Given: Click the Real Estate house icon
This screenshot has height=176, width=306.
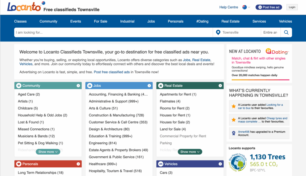Looking at the screenshot, I should click(x=160, y=85).
